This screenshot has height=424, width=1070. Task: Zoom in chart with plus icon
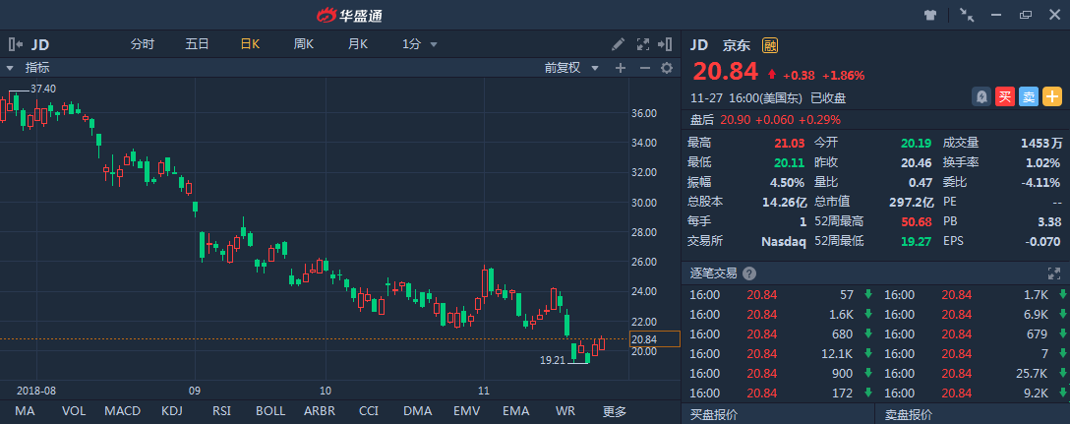(x=621, y=68)
